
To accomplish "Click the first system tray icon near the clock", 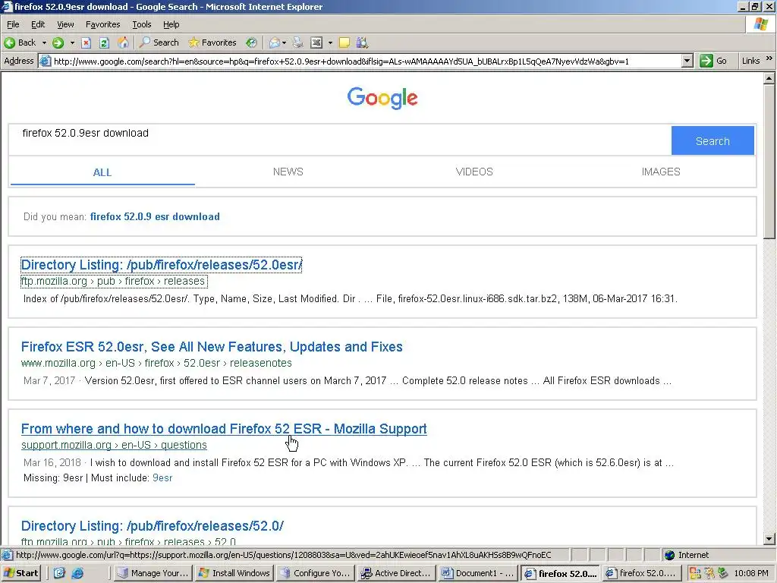I will [x=695, y=573].
